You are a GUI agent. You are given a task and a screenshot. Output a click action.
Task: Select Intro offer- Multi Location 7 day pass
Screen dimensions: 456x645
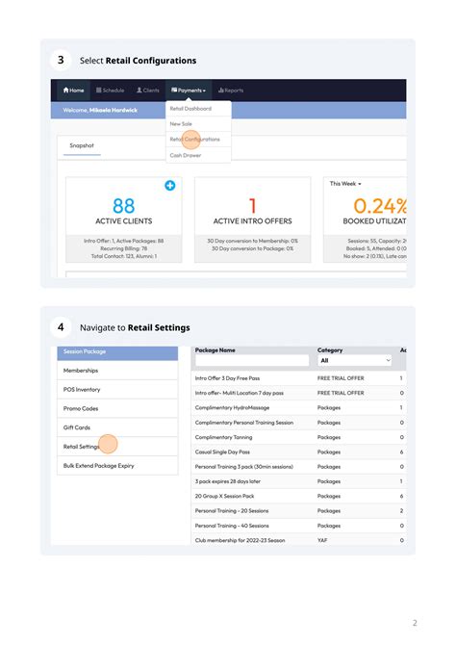point(299,393)
